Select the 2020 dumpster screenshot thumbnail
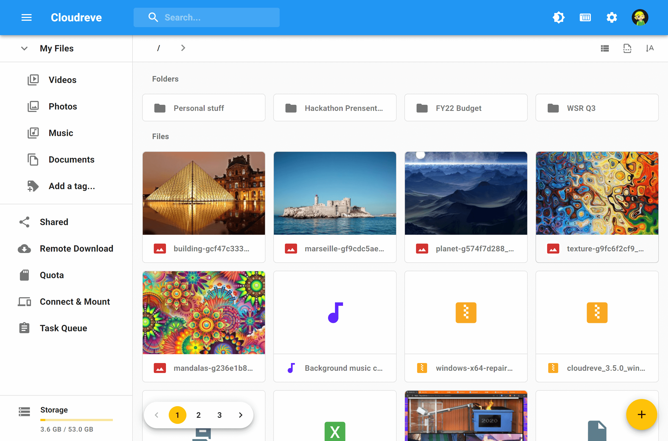The height and width of the screenshot is (441, 668). pos(466,416)
